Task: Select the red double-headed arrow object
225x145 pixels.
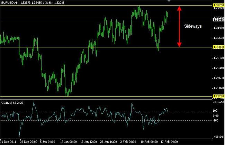Action: click(x=179, y=26)
